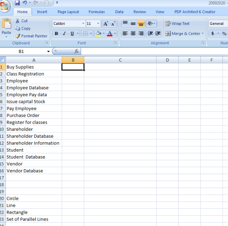Open the Calibri font name dropdown
The width and height of the screenshot is (228, 226).
[x=83, y=24]
